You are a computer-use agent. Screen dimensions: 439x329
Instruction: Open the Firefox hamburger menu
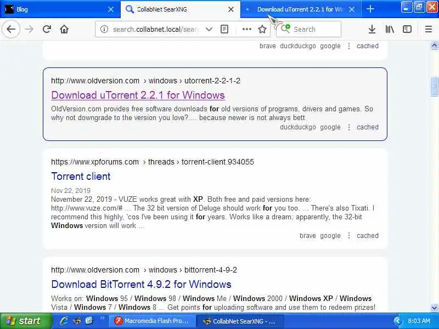click(429, 29)
